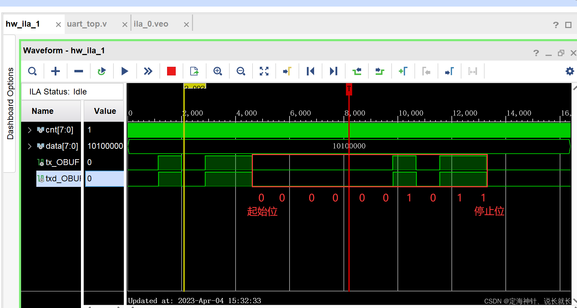Switch to hw_ila_1 tab
Image resolution: width=577 pixels, height=308 pixels.
(x=23, y=24)
